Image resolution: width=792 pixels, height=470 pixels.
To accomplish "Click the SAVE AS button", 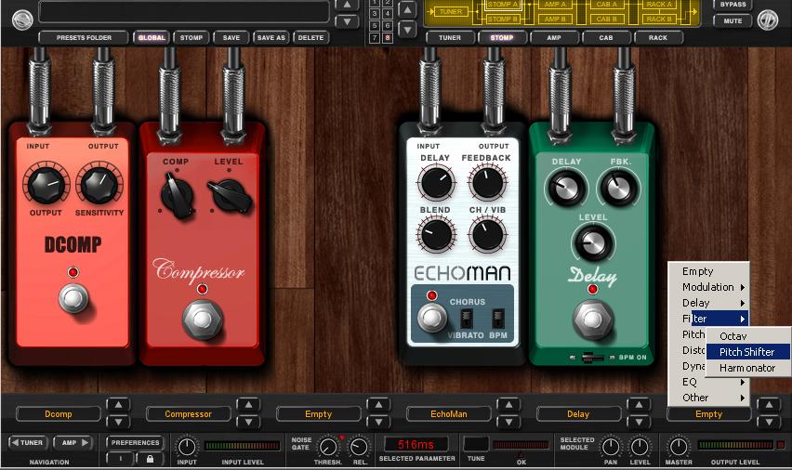I will pyautogui.click(x=271, y=38).
